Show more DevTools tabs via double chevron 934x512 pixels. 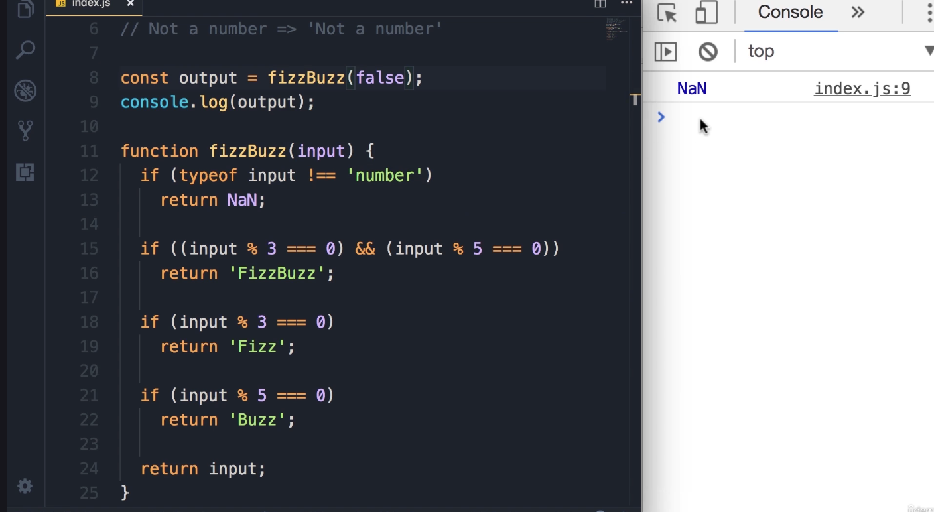pos(858,13)
